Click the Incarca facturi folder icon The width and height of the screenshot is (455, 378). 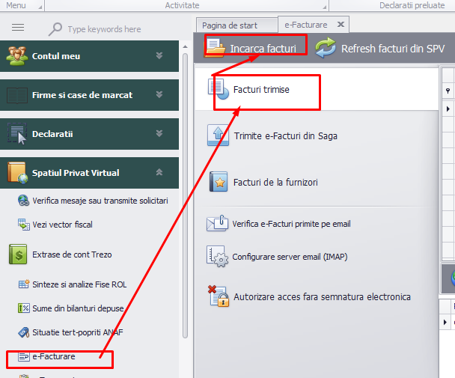pyautogui.click(x=215, y=48)
